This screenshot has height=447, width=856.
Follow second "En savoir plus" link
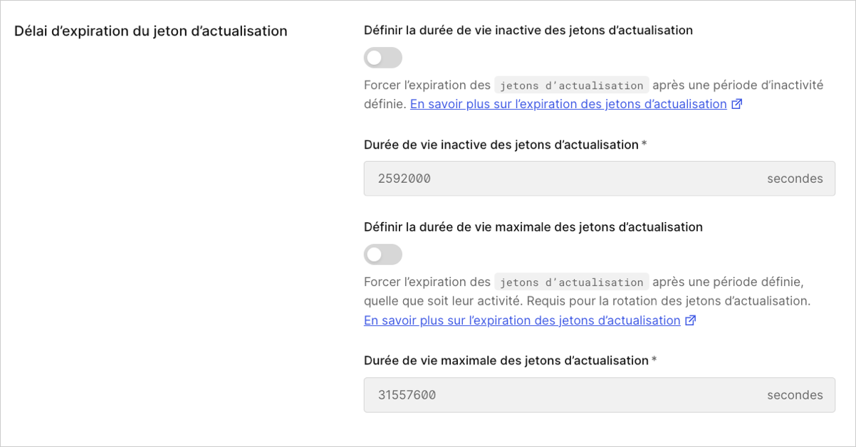coord(521,320)
